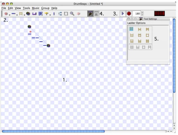178x135 pixels.
Task: Select the purple bucket tool
Action: click(34, 14)
